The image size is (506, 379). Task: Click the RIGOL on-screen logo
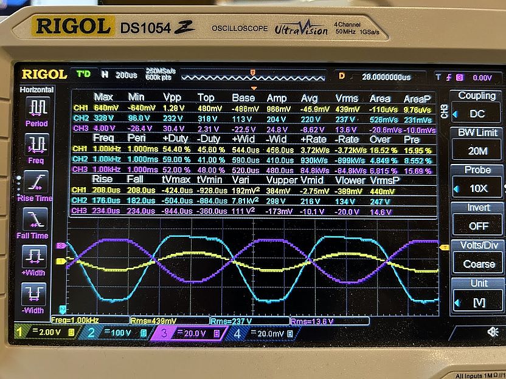[x=44, y=75]
